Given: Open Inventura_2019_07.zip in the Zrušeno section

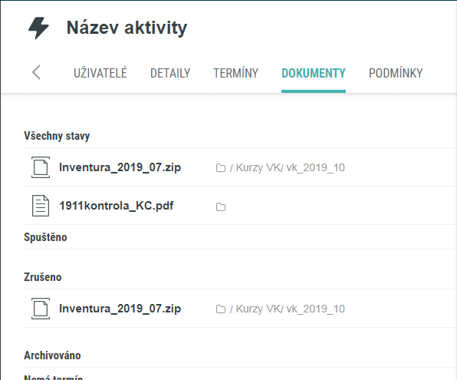Looking at the screenshot, I should (x=120, y=309).
